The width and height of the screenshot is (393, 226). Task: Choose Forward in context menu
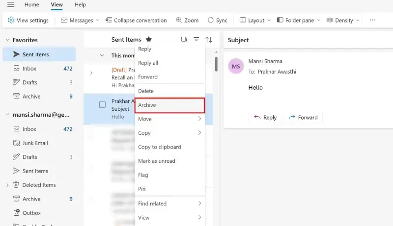[169, 77]
